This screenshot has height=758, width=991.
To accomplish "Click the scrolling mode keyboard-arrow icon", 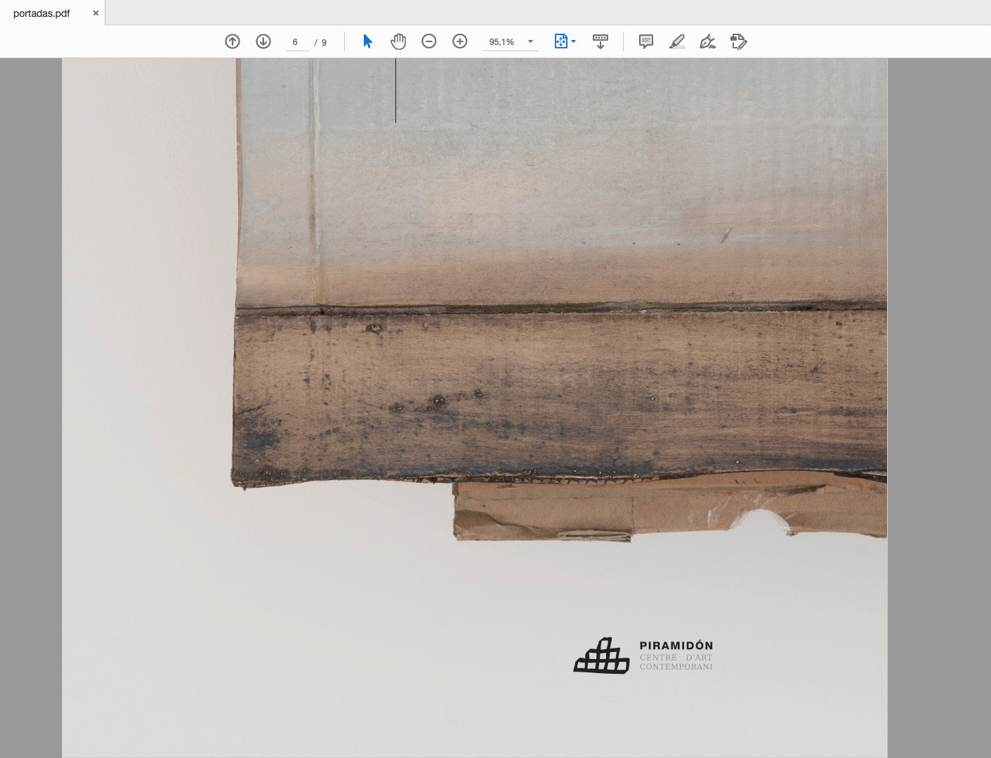I will coord(600,41).
